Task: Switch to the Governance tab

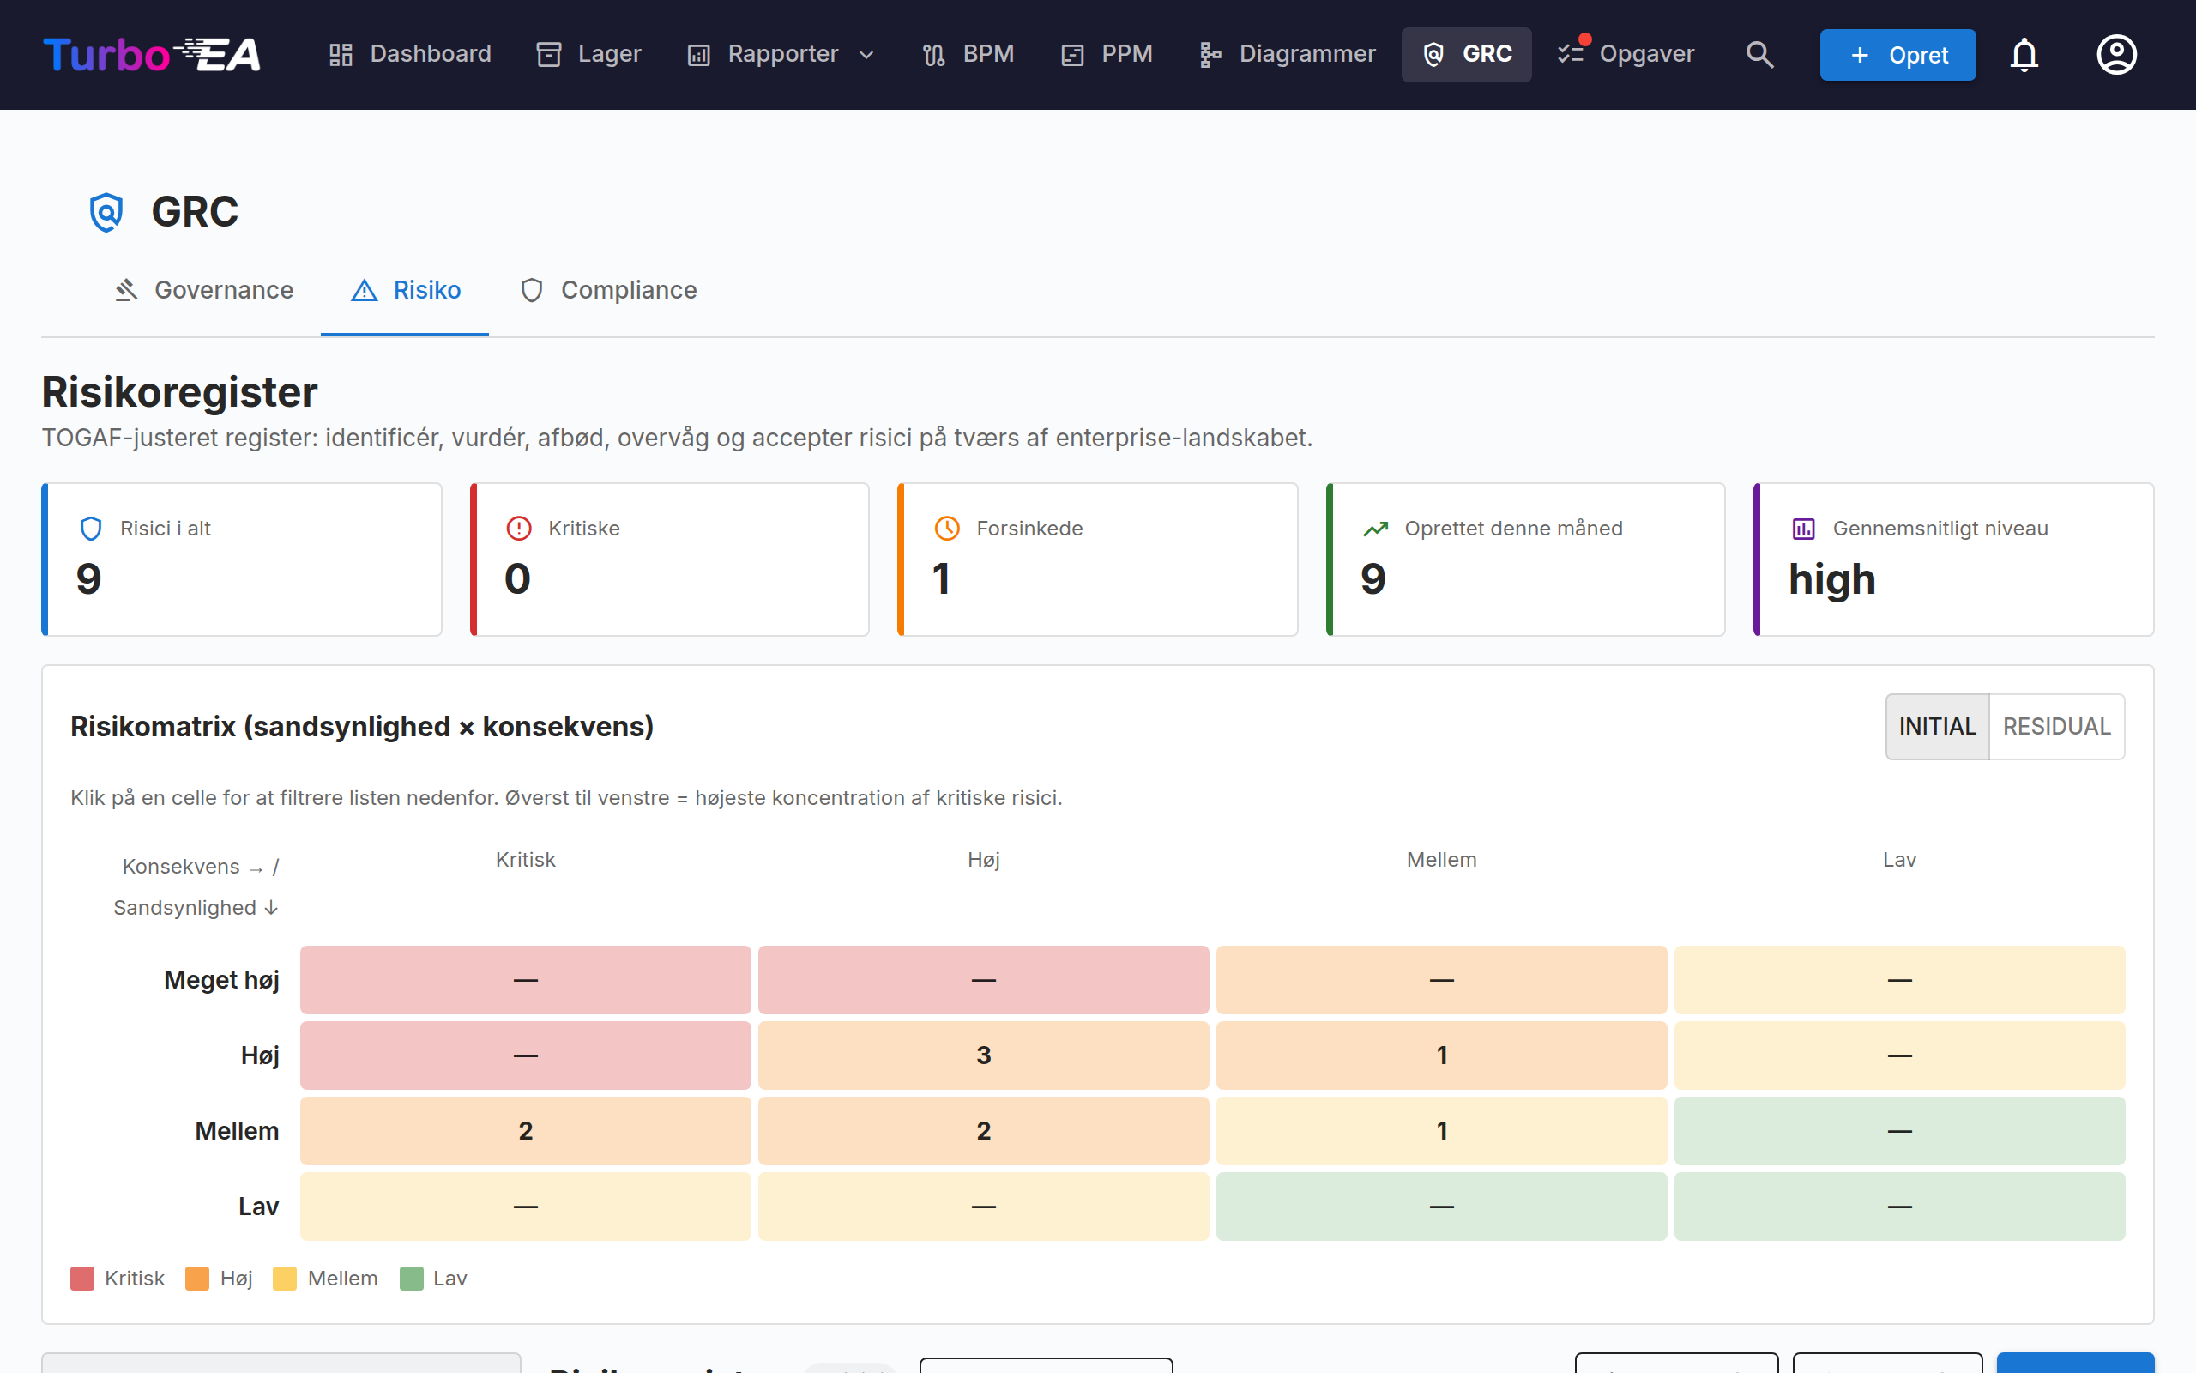Action: [204, 291]
